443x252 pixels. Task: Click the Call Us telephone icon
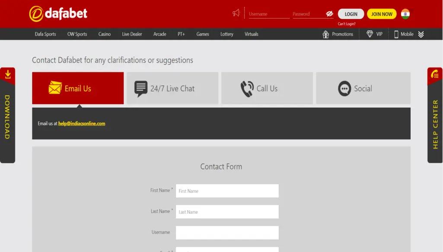(247, 89)
